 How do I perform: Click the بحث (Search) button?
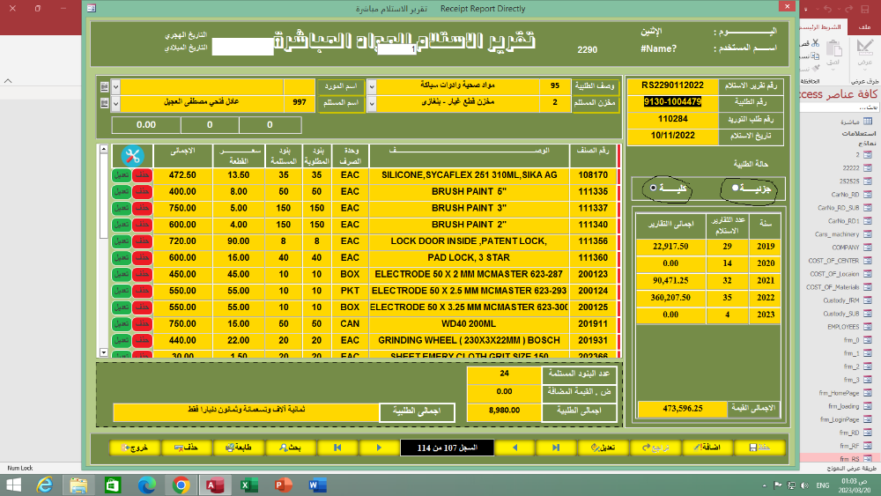tap(291, 448)
